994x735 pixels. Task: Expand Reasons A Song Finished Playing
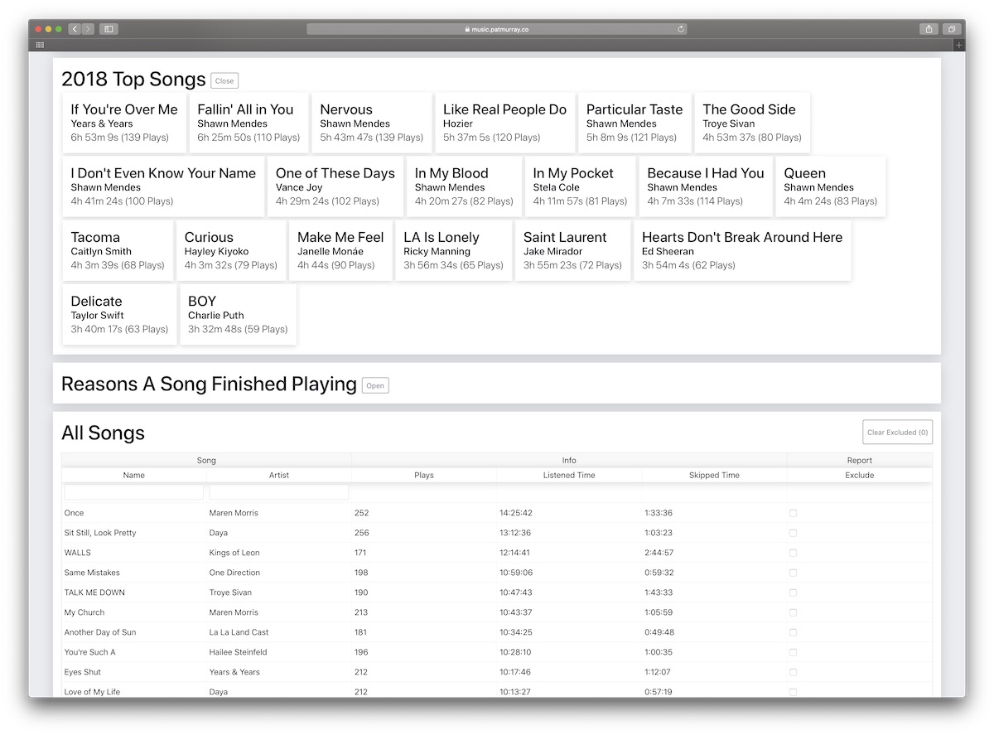[x=375, y=385]
